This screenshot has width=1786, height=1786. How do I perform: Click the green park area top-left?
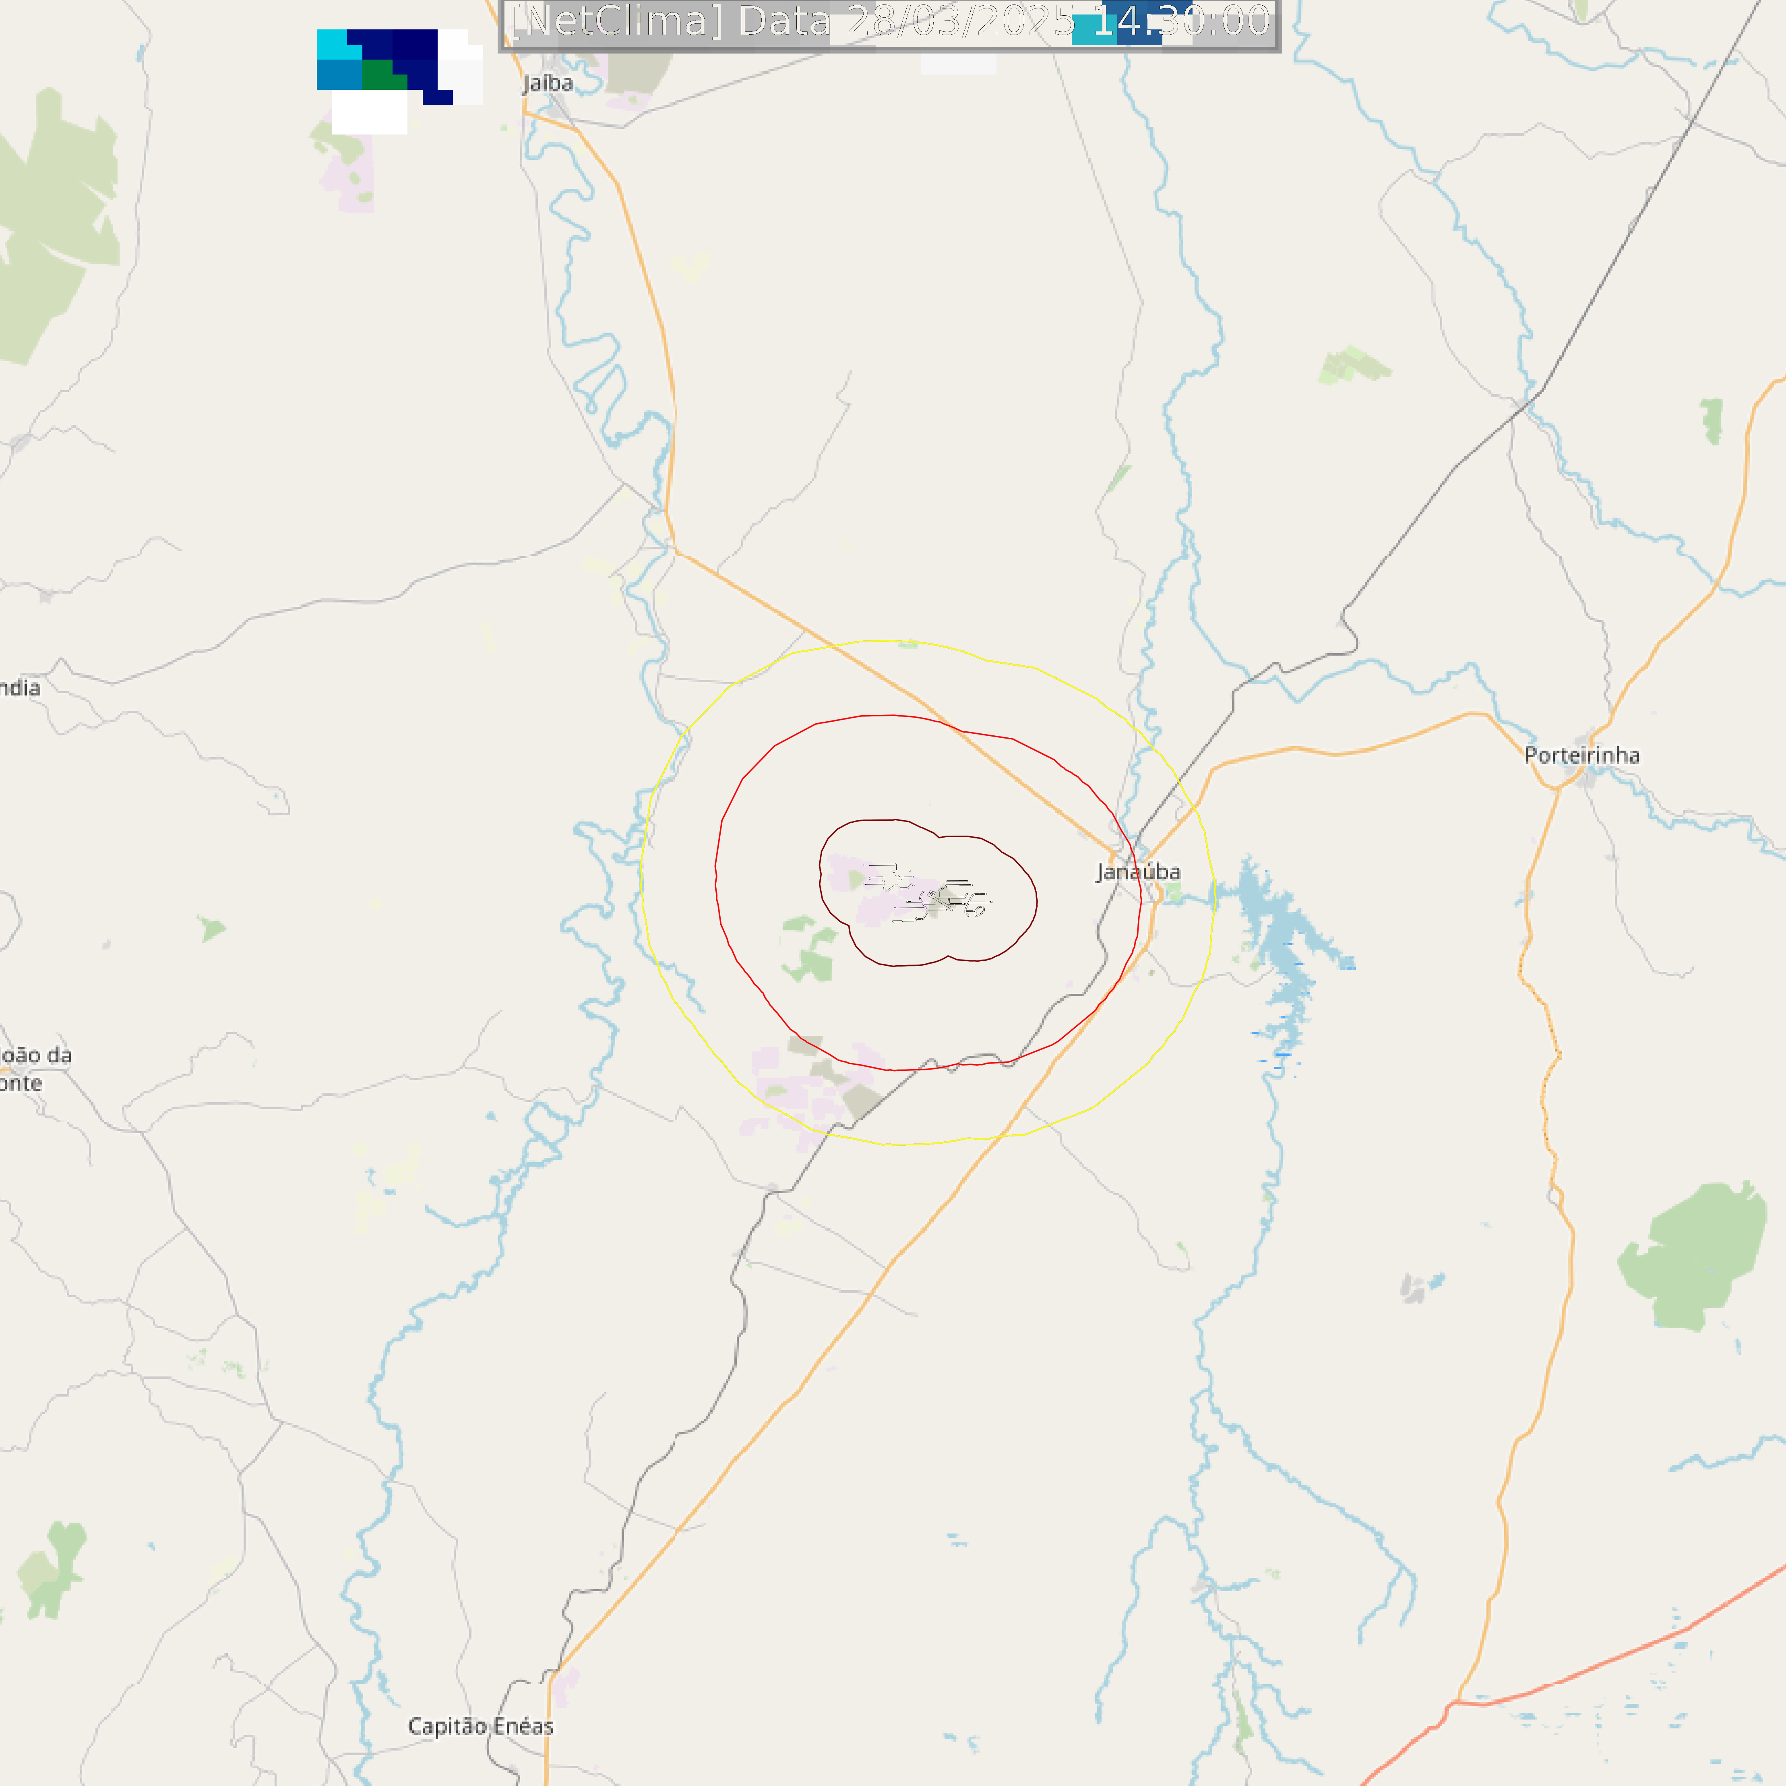57,225
